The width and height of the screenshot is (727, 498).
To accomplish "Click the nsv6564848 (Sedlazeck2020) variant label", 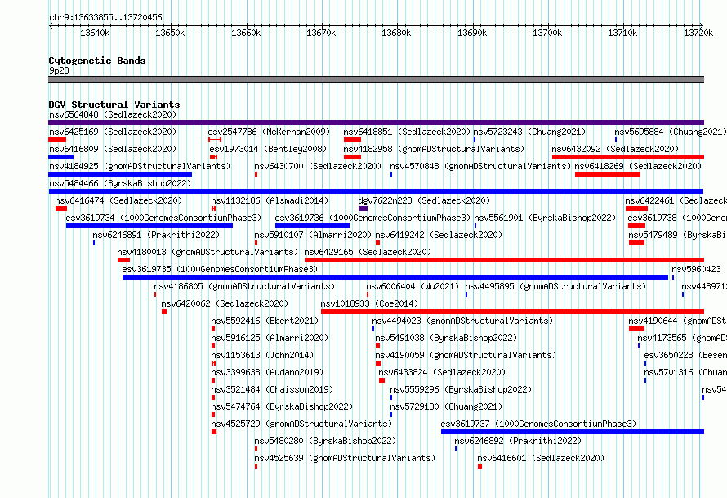I will [x=113, y=114].
